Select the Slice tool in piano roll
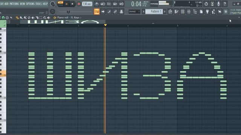This screenshot has width=241, height=135. tap(37, 18)
